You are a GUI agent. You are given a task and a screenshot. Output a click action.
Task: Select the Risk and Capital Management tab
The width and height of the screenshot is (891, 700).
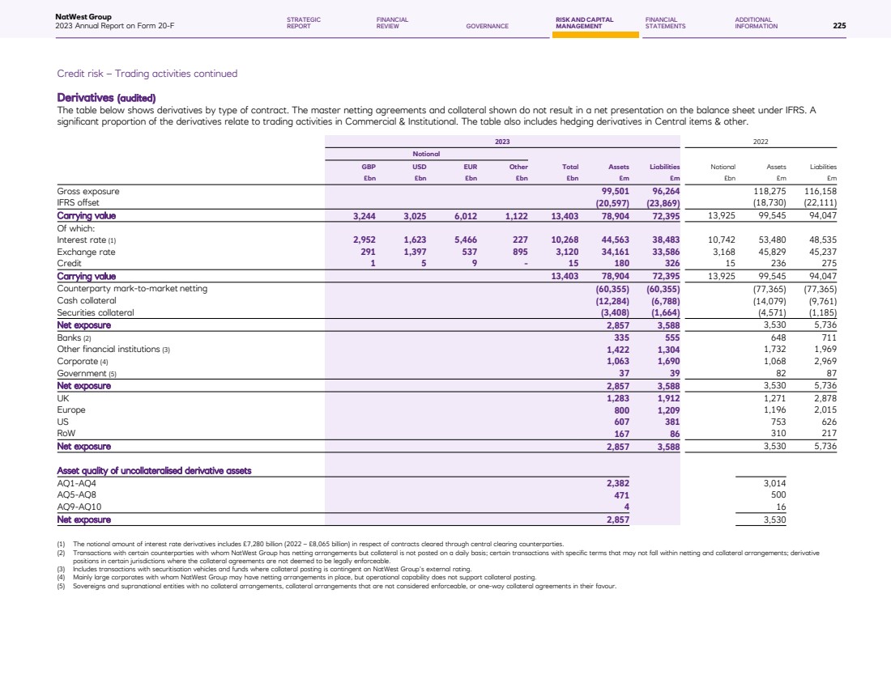click(584, 23)
